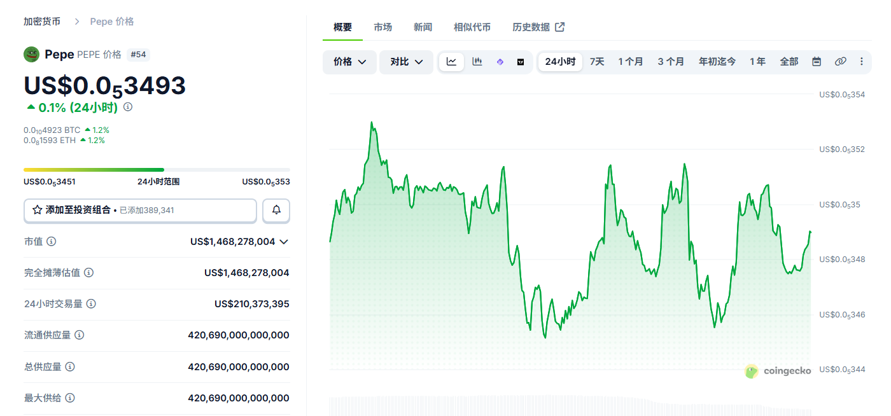Click market cap value US$1,468,278,004 beside 市值
The image size is (891, 416).
click(x=232, y=242)
